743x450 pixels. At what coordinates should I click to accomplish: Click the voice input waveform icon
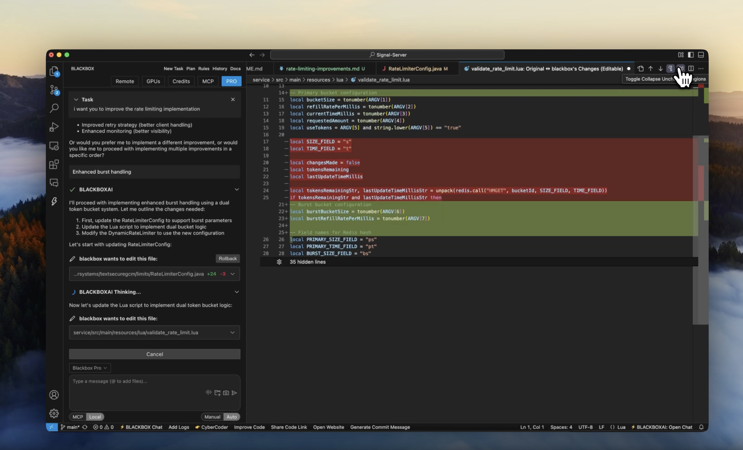click(209, 392)
